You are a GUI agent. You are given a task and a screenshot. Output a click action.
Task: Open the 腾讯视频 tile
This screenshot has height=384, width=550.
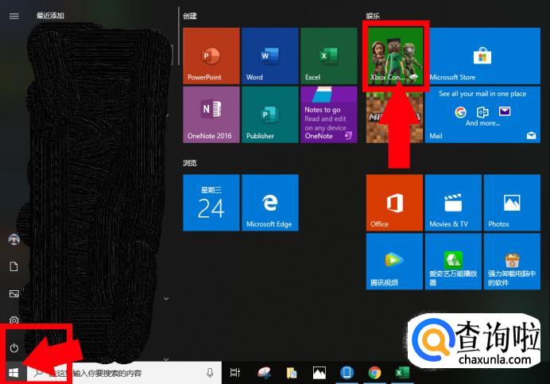[394, 262]
